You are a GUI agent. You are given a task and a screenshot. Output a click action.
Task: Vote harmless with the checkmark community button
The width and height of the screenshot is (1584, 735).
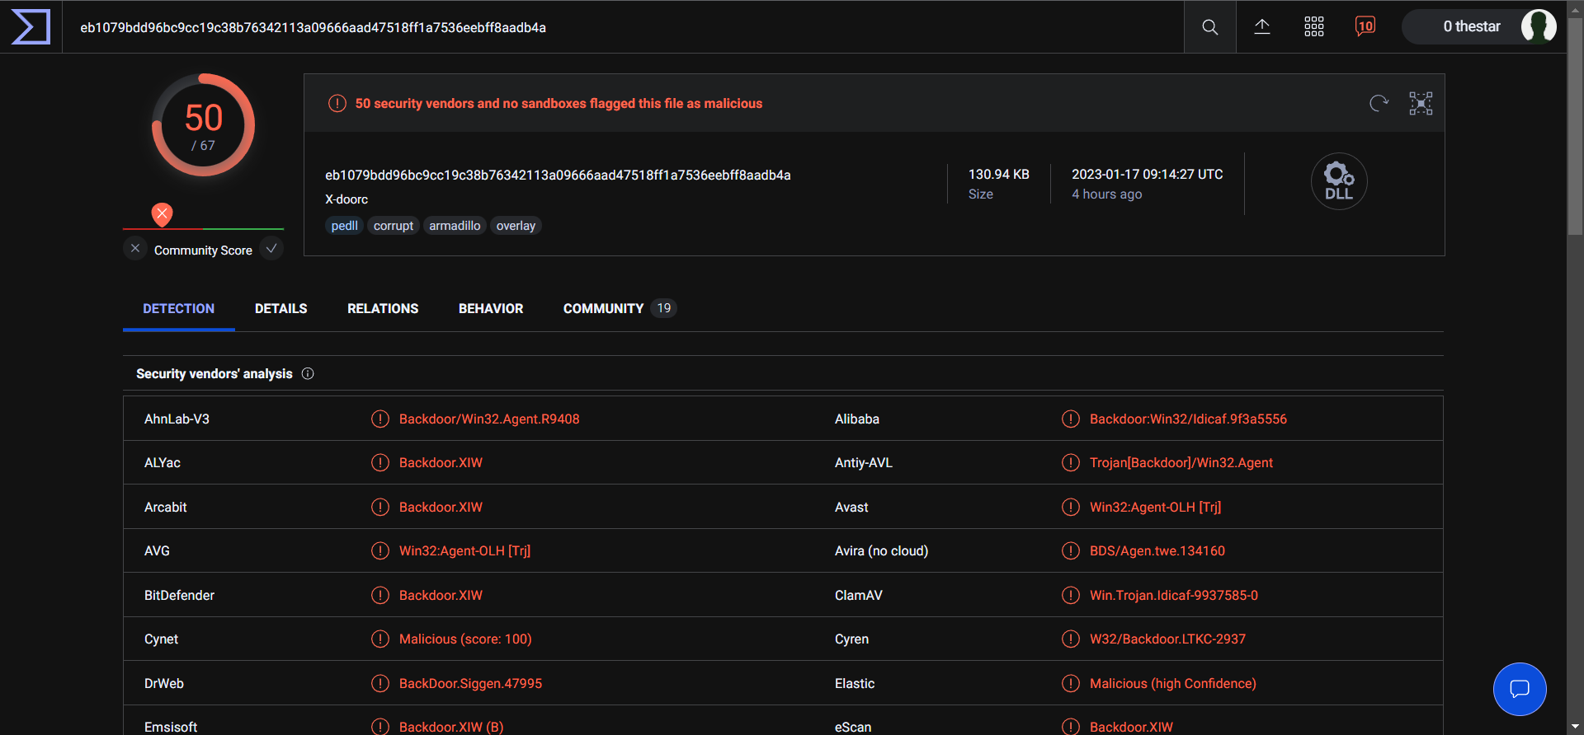(271, 248)
